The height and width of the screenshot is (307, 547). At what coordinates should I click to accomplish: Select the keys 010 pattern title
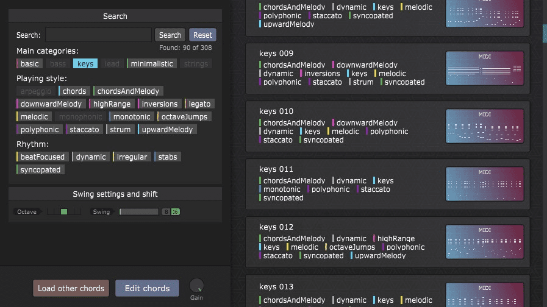pyautogui.click(x=276, y=111)
